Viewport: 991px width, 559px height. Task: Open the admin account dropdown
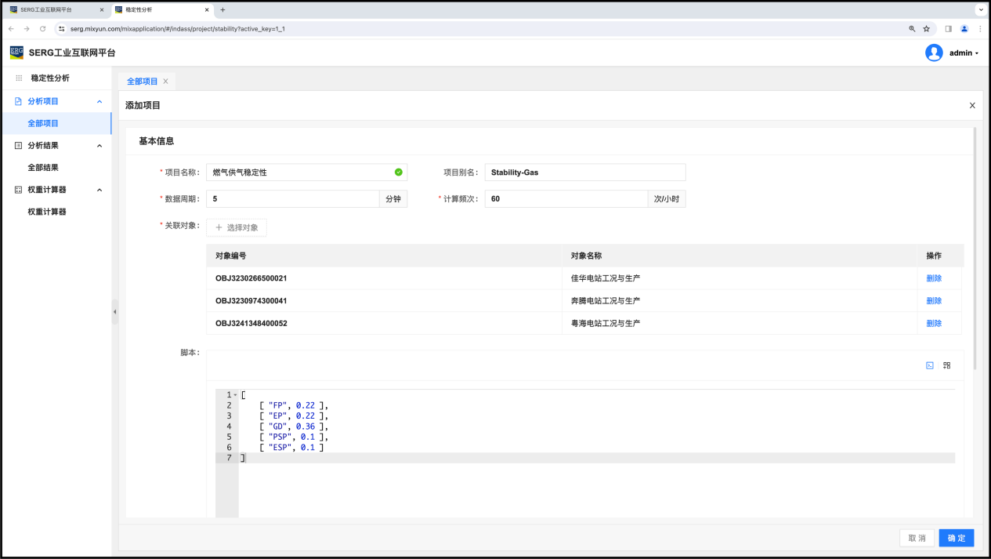pyautogui.click(x=964, y=53)
